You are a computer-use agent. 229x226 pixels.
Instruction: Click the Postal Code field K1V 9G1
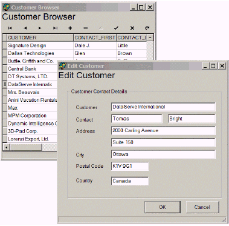pos(130,166)
